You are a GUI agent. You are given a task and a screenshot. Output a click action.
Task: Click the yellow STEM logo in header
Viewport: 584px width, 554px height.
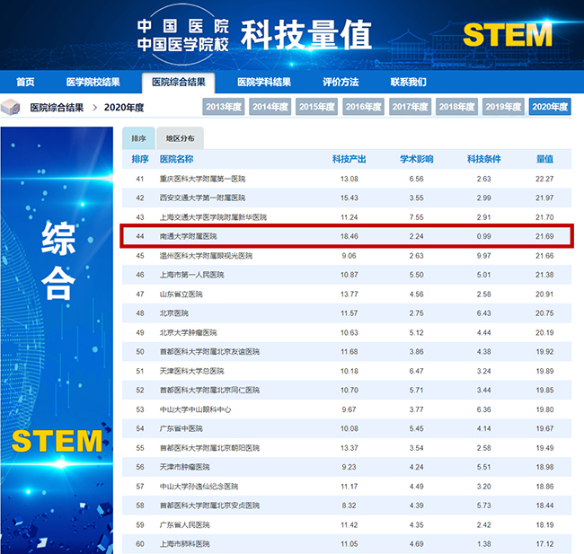coord(507,34)
